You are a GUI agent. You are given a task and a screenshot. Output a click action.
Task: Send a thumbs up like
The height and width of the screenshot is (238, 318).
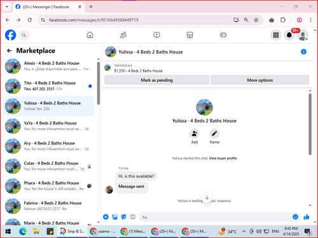(x=307, y=217)
